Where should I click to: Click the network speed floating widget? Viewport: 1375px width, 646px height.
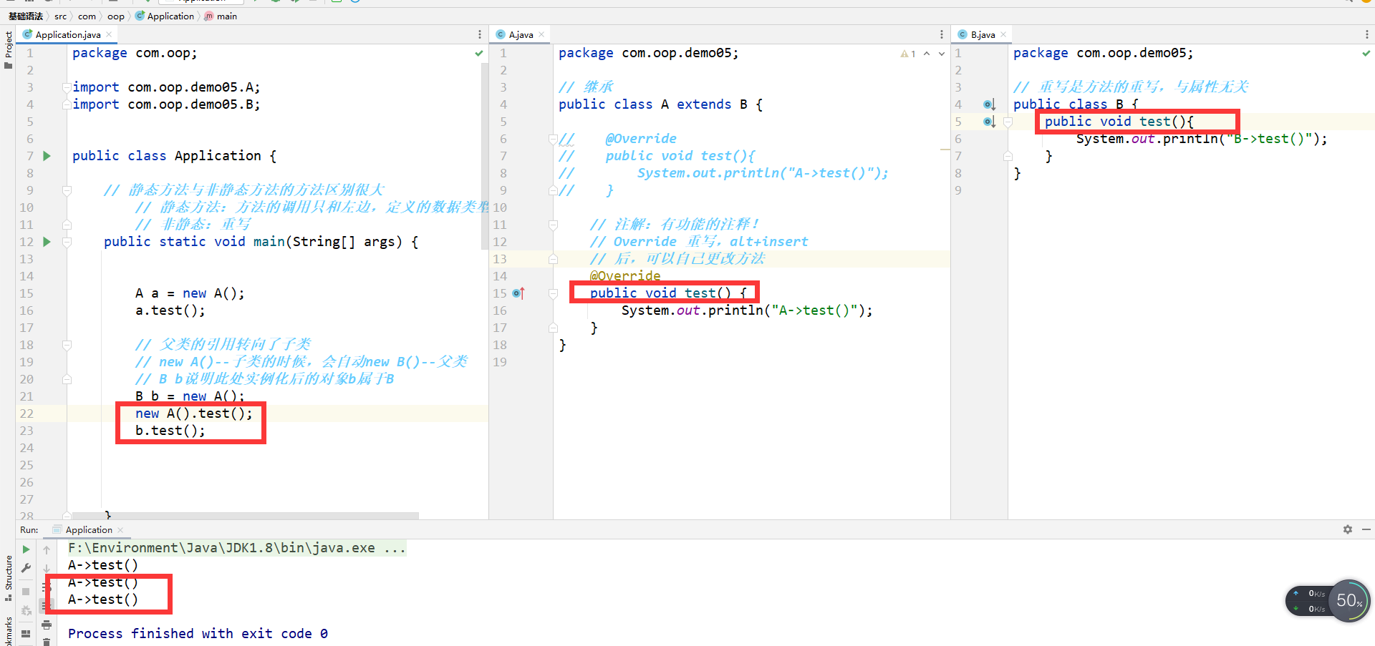pyautogui.click(x=1328, y=601)
